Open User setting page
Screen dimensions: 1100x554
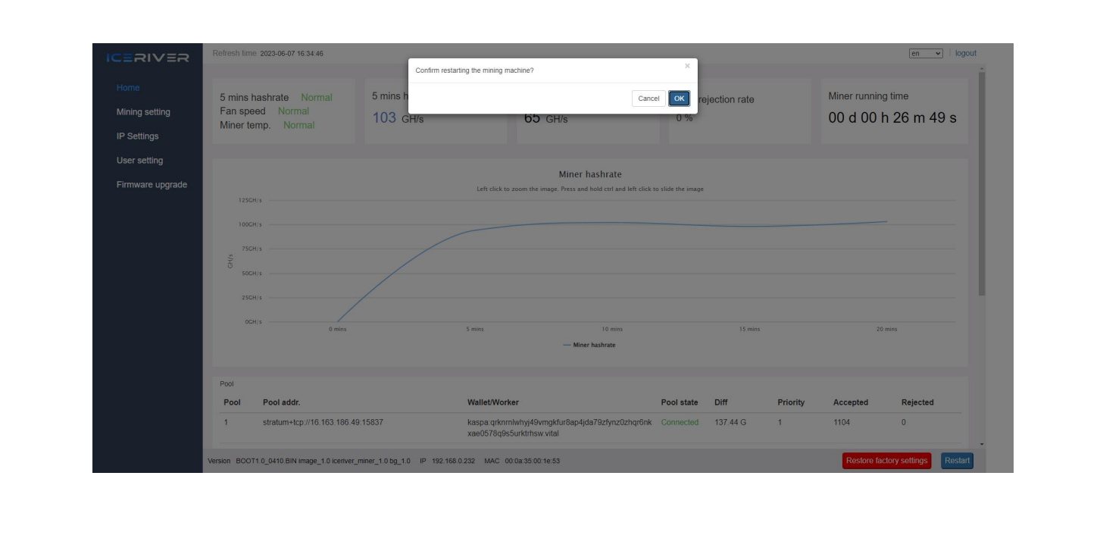click(139, 161)
